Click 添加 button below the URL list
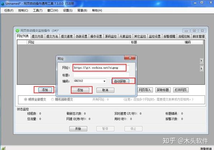The image size is (214, 150). pos(45,90)
